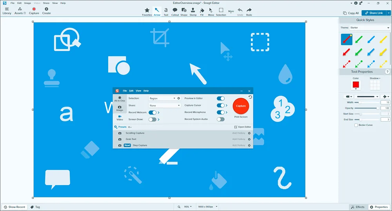Click the Opacity slider
This screenshot has height=211, width=392.
click(367, 108)
